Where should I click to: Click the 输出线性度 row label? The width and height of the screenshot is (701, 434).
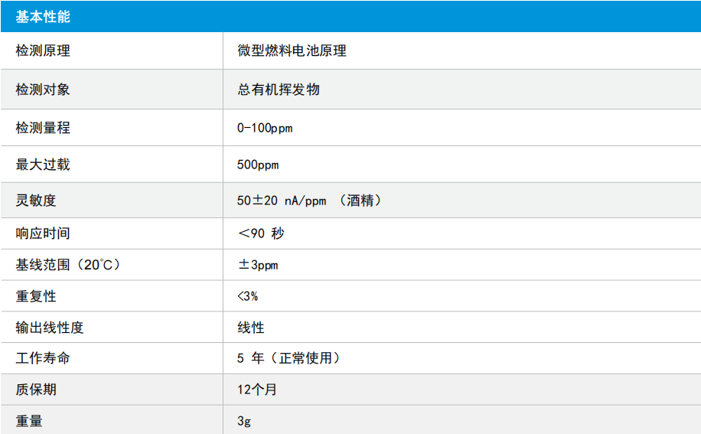50,328
